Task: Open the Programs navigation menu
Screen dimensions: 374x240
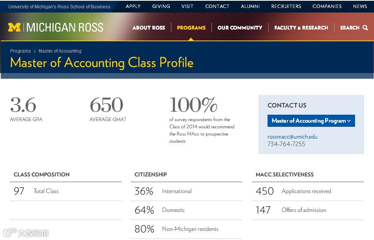Action: coord(191,28)
